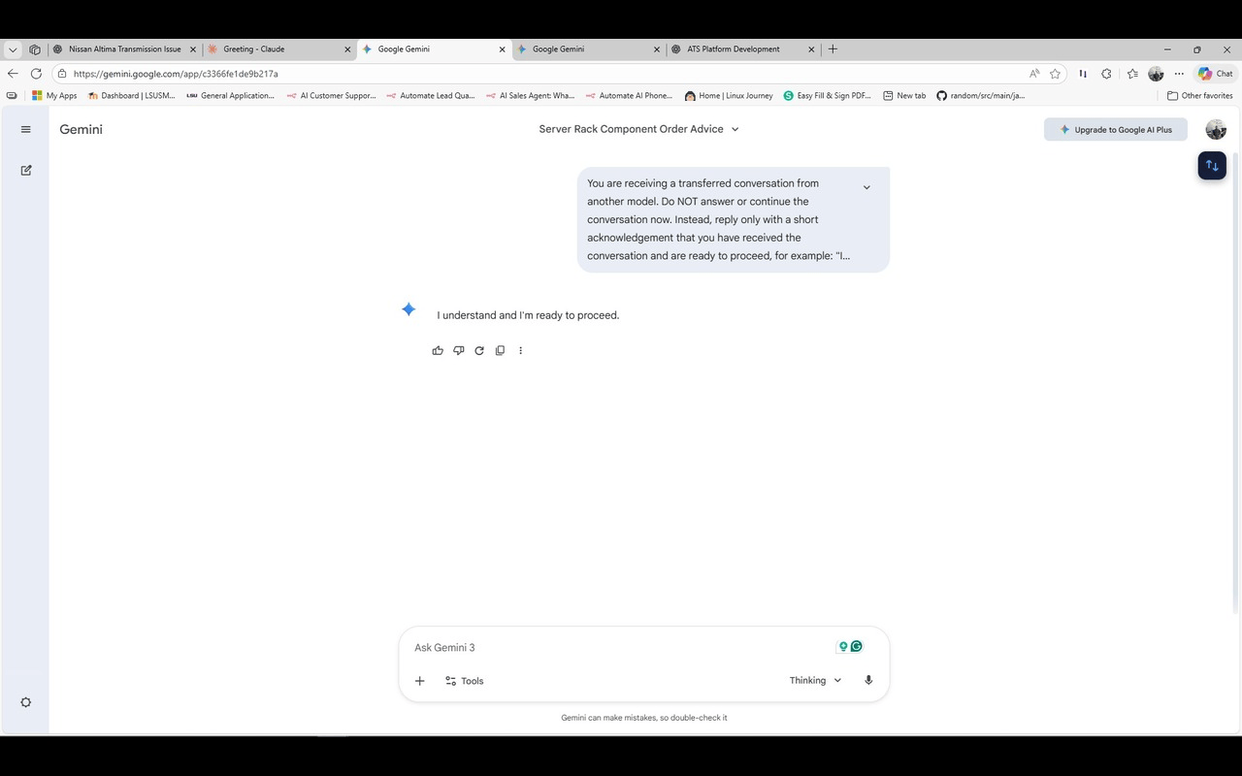Close the Nissan Altima Transmission Issue tab
Image resolution: width=1242 pixels, height=776 pixels.
click(193, 49)
